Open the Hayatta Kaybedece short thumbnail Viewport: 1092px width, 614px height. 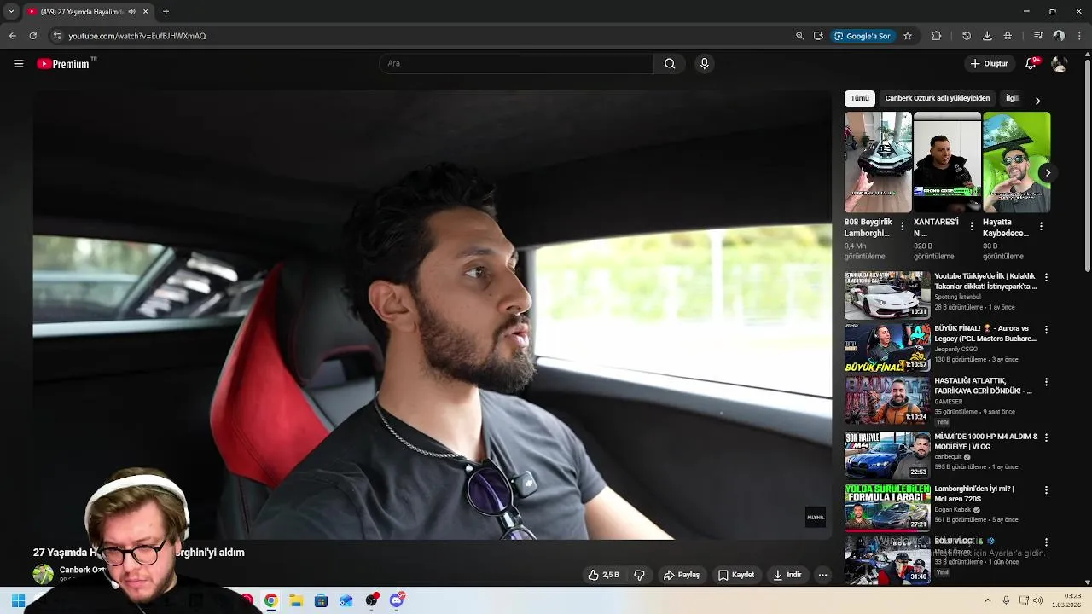pyautogui.click(x=1016, y=162)
